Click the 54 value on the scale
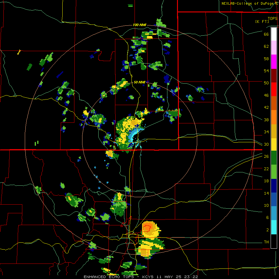This screenshot has width=279, height=279. [266, 71]
